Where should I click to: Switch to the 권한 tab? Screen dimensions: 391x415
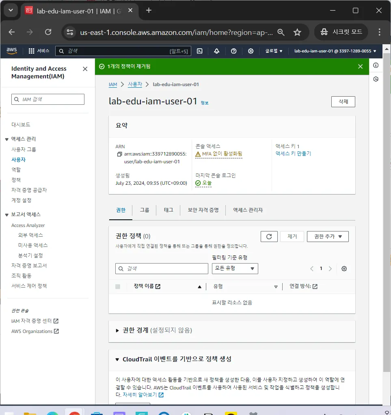[x=121, y=210]
